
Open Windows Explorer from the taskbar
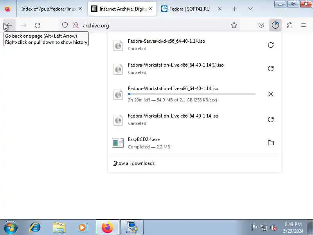coord(59,228)
